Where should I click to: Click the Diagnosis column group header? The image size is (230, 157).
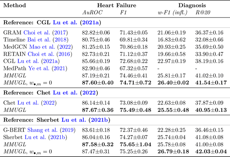pos(192,5)
